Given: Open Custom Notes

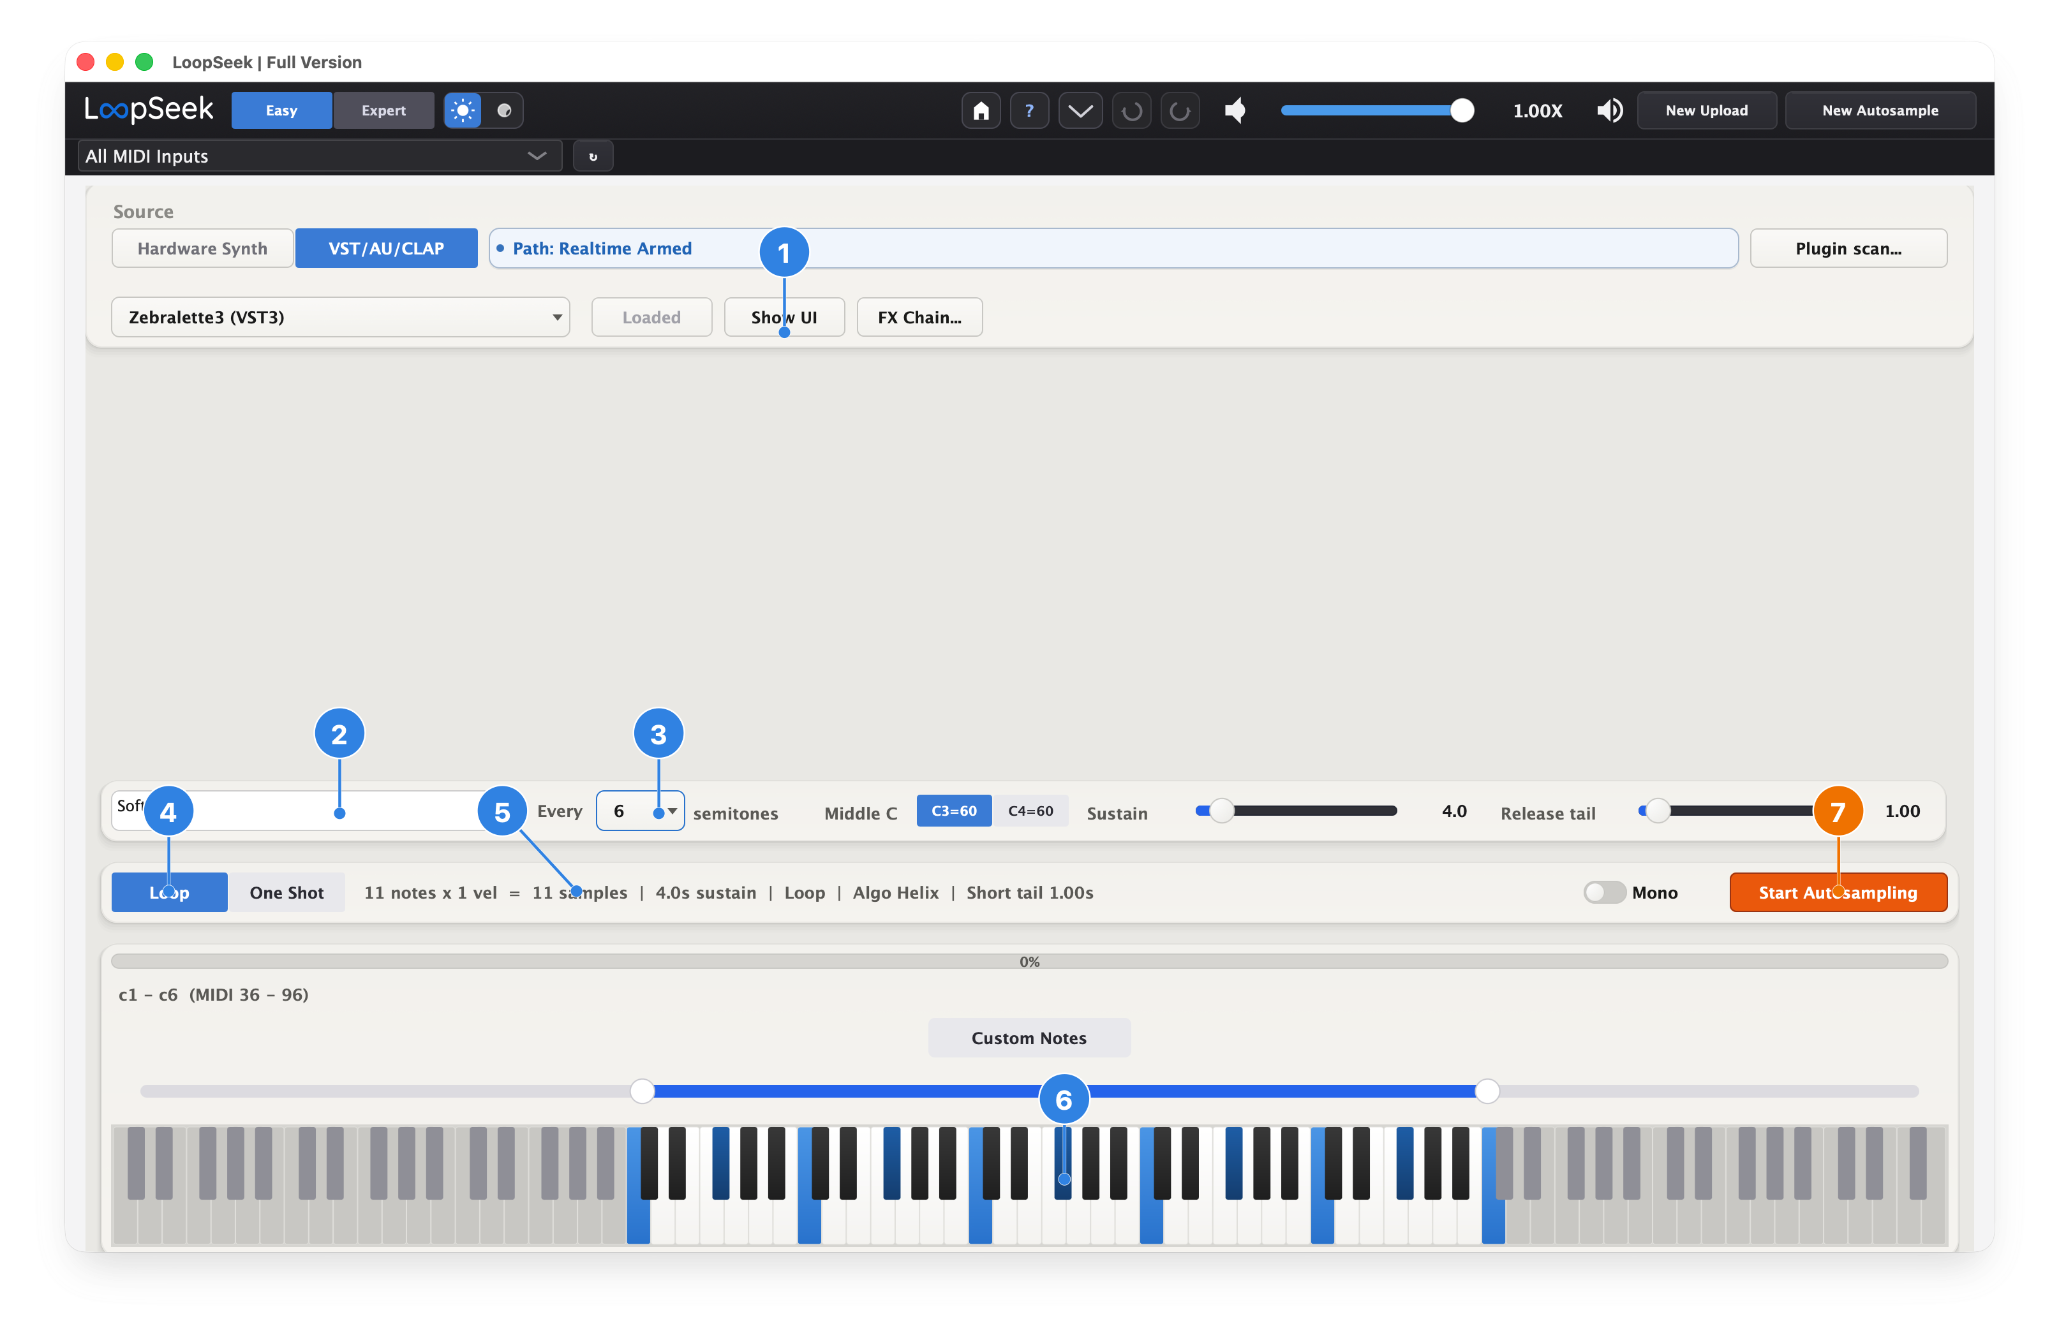Looking at the screenshot, I should click(1029, 1038).
